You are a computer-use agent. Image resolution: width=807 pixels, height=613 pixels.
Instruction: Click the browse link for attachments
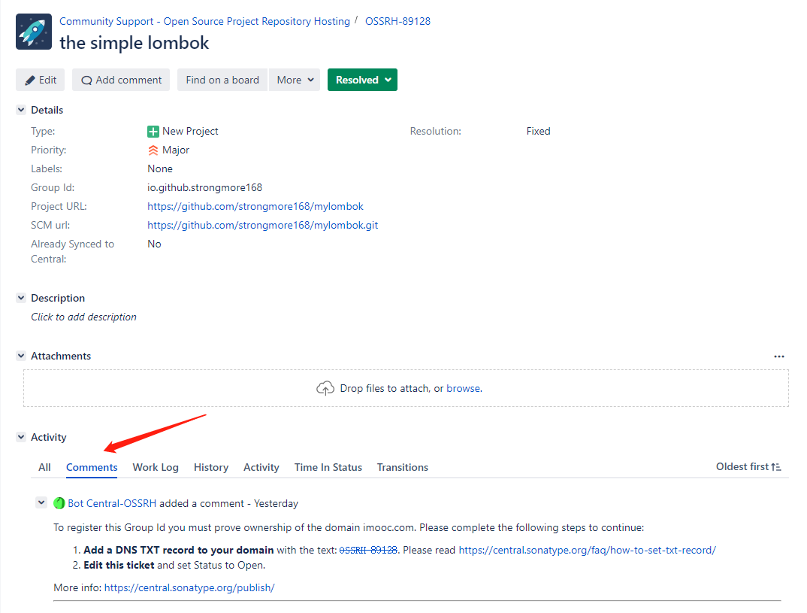[463, 388]
